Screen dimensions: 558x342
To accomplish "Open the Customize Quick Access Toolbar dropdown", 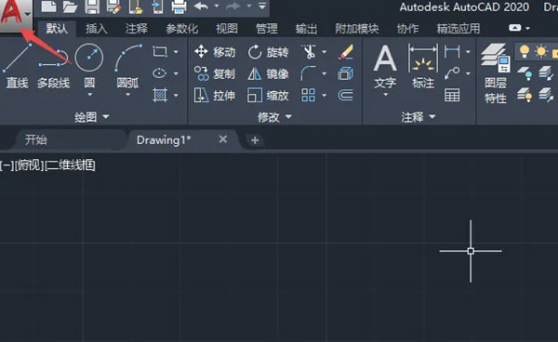I will [x=262, y=7].
